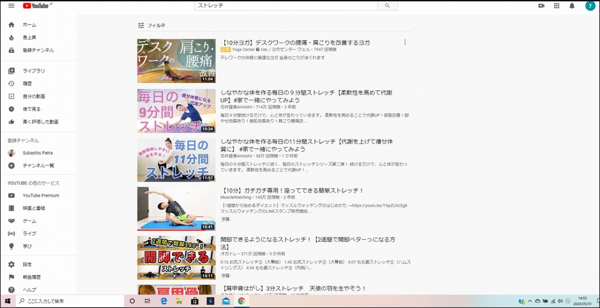This screenshot has width=600, height=308.
Task: Open Cortana circle on the taskbar
Action: (132, 301)
